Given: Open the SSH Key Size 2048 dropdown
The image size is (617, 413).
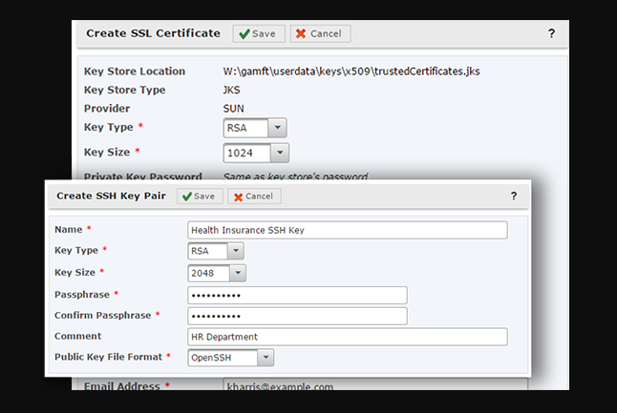Looking at the screenshot, I should point(217,273).
